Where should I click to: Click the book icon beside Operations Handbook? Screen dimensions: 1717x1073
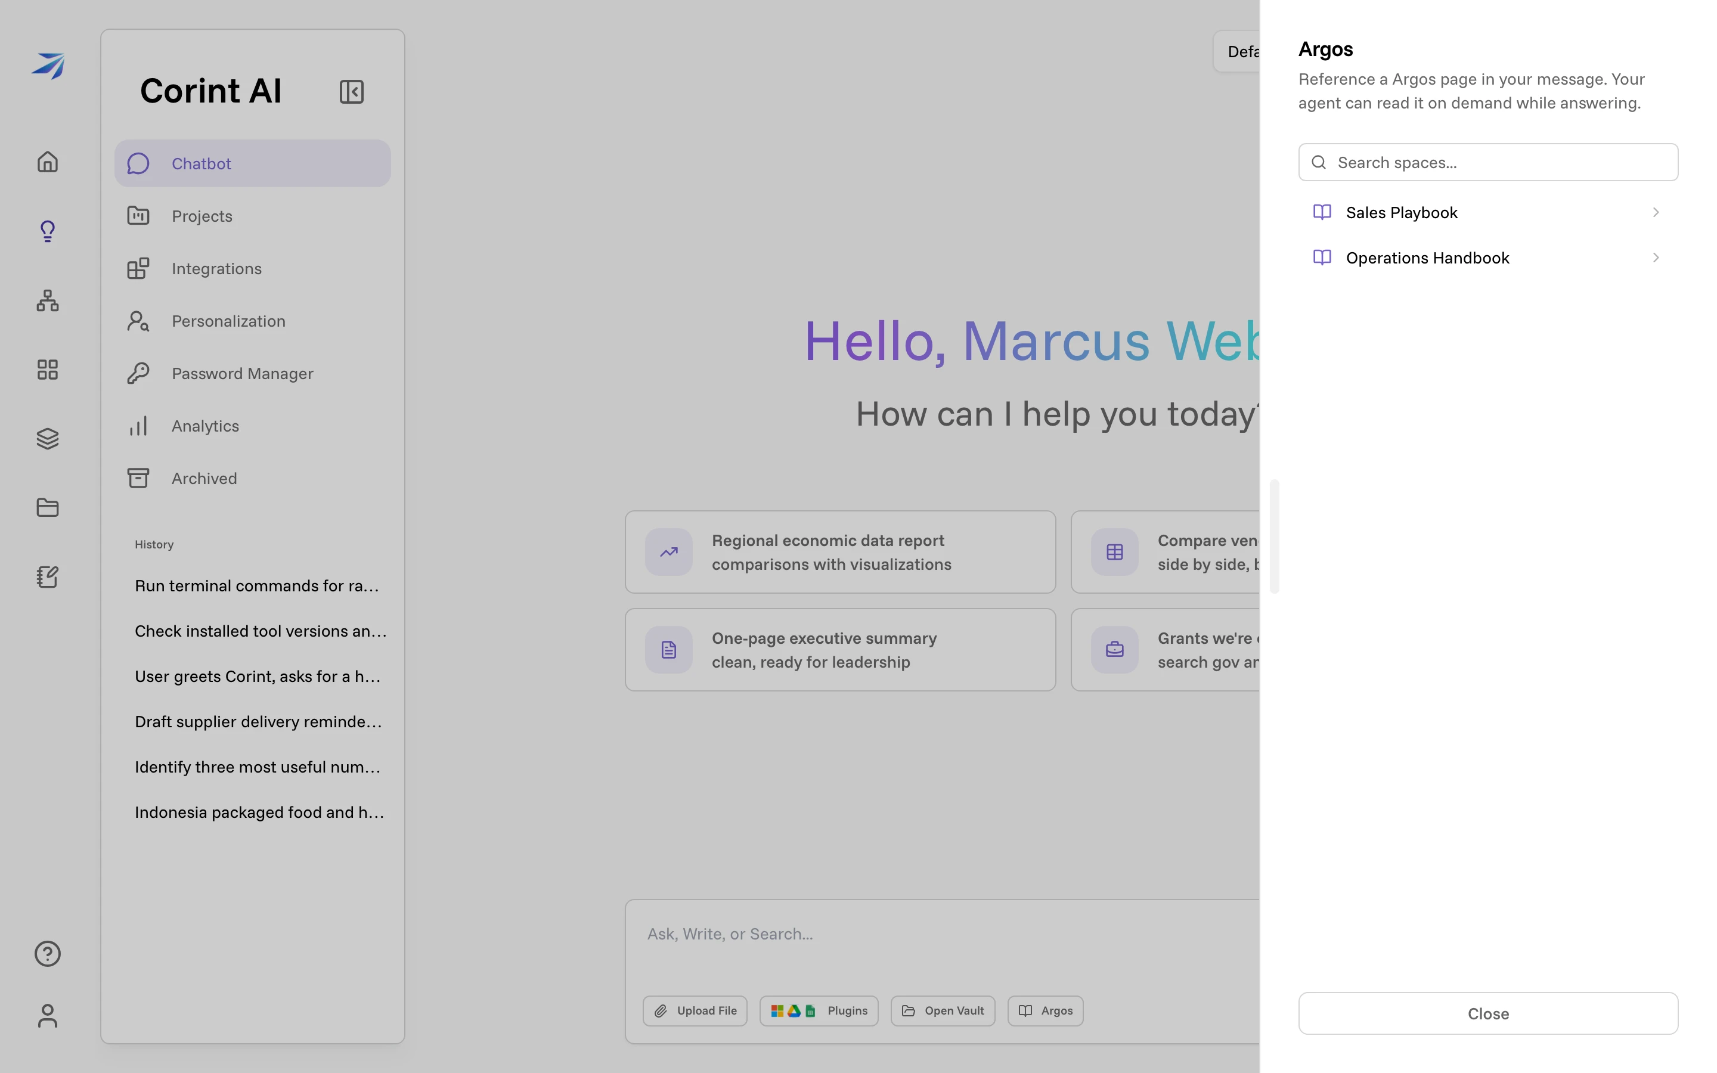(x=1322, y=258)
